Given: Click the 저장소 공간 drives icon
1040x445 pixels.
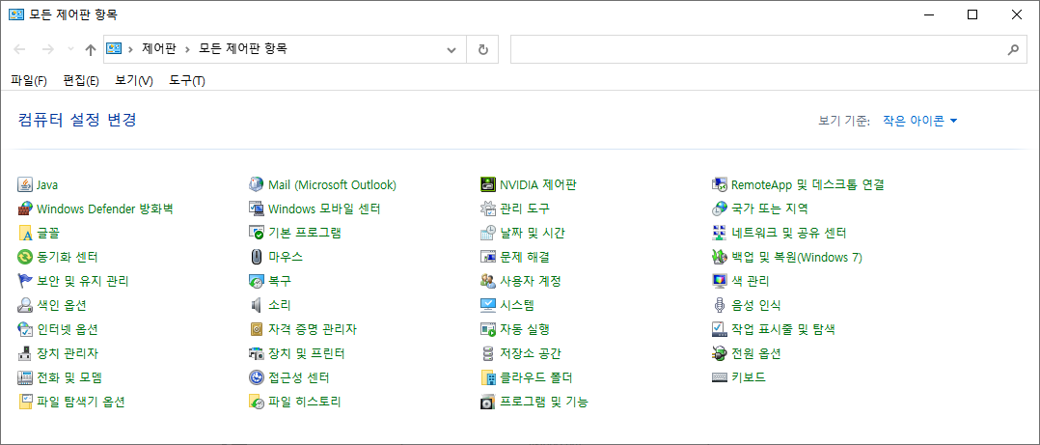Looking at the screenshot, I should pyautogui.click(x=488, y=353).
